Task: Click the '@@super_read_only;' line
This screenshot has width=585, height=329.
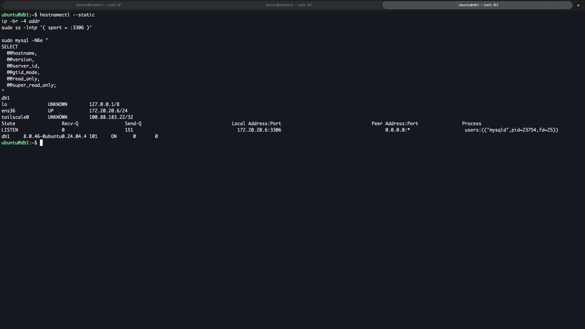Action: pyautogui.click(x=31, y=85)
